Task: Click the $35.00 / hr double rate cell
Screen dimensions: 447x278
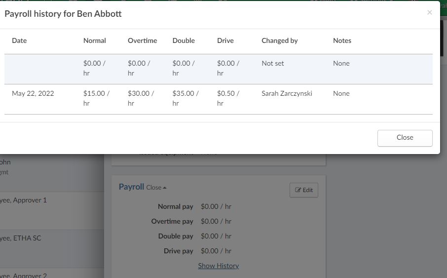Action: pos(186,98)
